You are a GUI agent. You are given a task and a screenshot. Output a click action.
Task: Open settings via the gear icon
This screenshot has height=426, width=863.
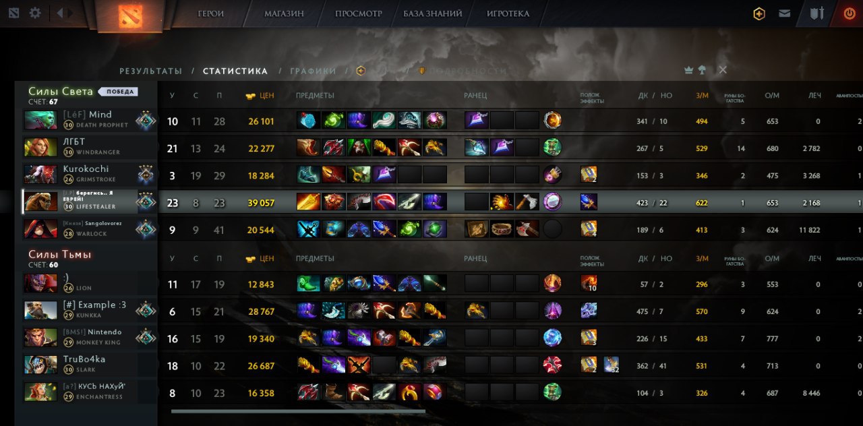tap(35, 13)
